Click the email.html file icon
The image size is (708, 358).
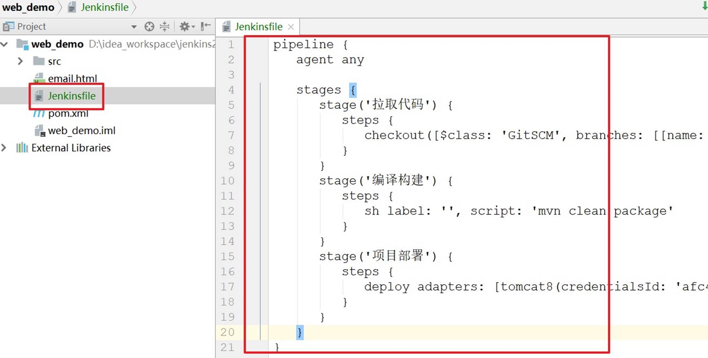point(39,78)
